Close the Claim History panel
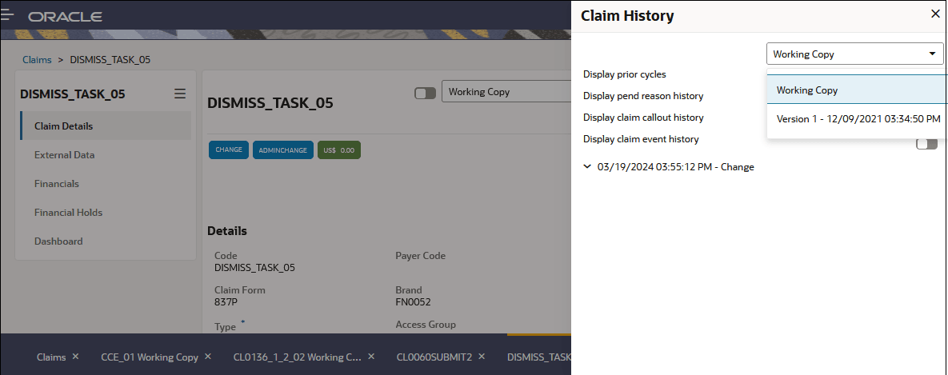 tap(935, 14)
